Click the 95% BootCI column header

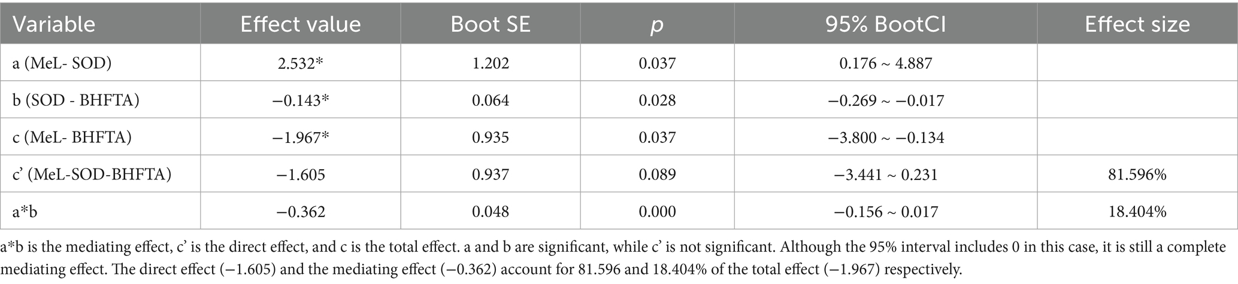(x=885, y=24)
